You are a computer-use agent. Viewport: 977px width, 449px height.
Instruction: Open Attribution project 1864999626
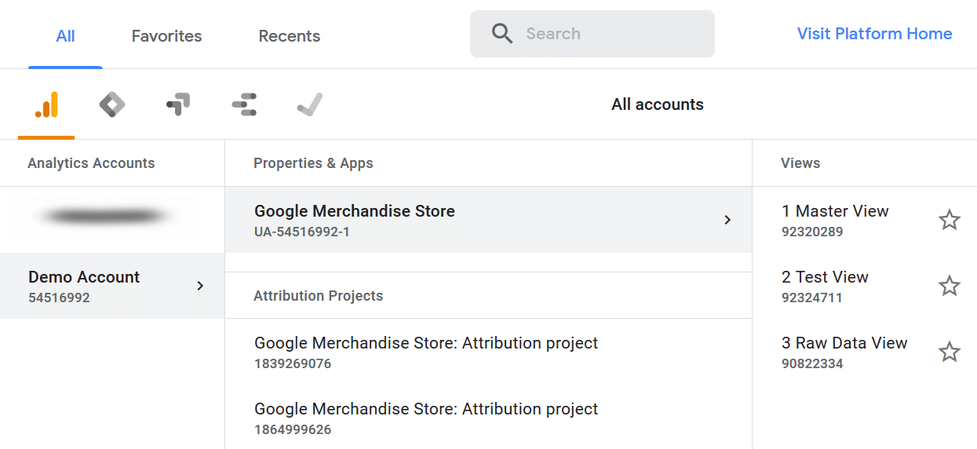click(488, 418)
